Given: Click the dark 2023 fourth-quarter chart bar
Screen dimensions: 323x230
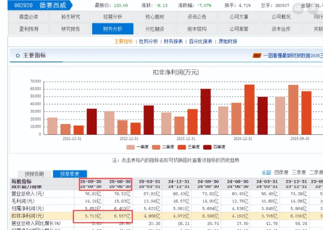Looking at the screenshot, I should pyautogui.click(x=205, y=112).
